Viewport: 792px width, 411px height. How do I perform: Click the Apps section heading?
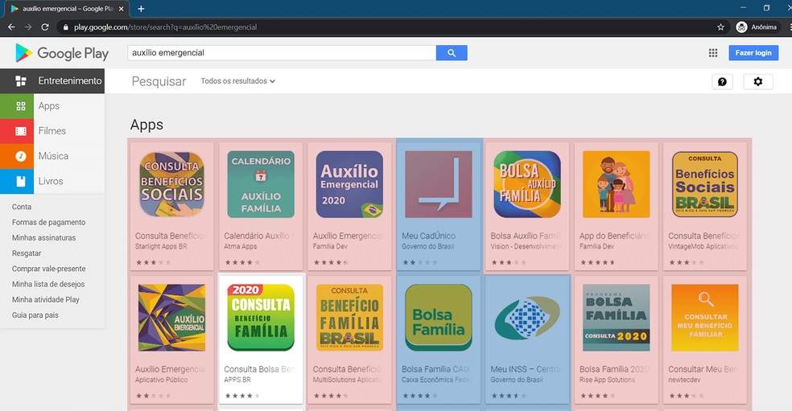pyautogui.click(x=146, y=125)
